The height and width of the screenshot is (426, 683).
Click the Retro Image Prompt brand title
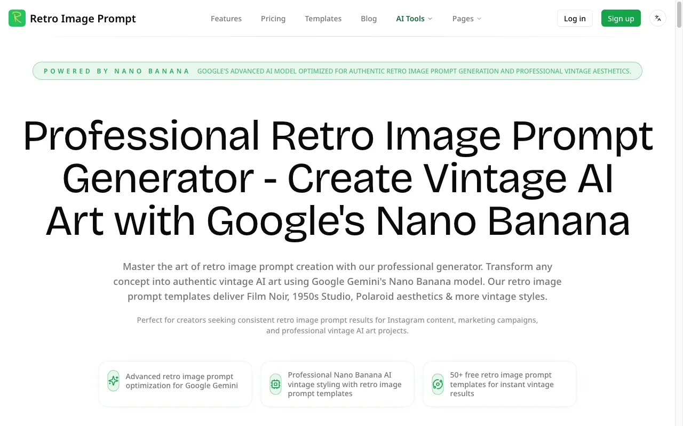tap(83, 19)
